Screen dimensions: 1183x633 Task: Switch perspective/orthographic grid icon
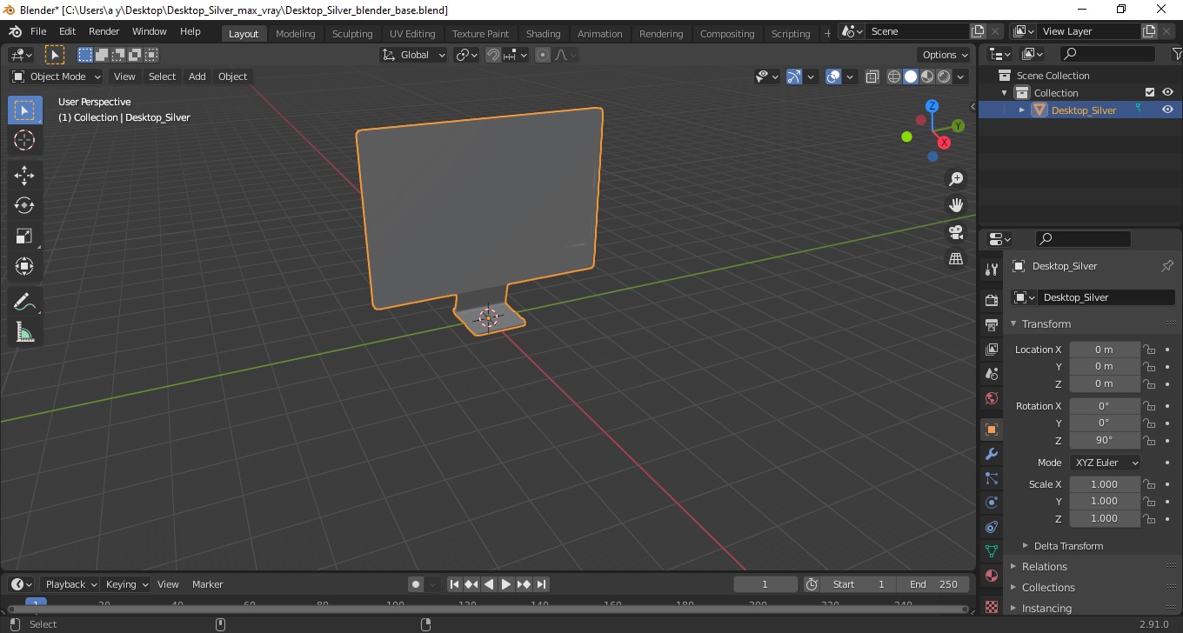pyautogui.click(x=956, y=259)
